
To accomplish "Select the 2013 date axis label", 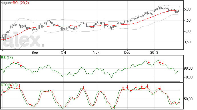I will [x=154, y=53].
